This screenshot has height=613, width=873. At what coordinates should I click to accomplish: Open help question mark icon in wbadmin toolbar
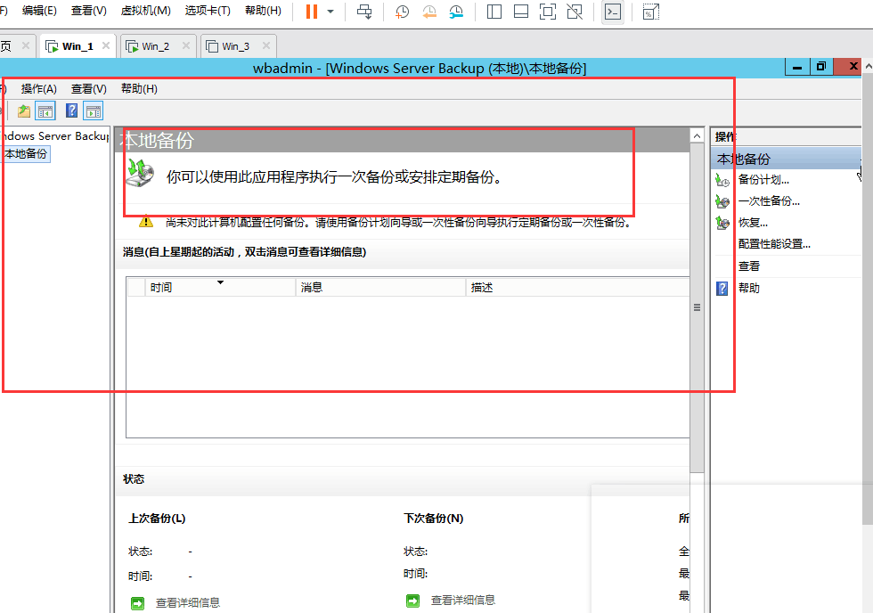(x=71, y=110)
